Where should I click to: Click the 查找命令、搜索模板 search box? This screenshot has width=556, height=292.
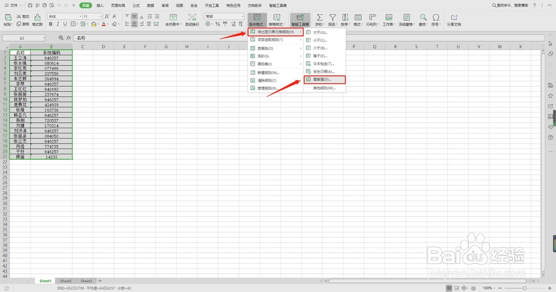point(510,6)
